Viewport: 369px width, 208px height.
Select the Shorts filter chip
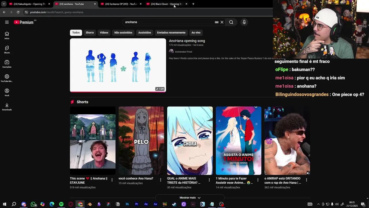90,33
